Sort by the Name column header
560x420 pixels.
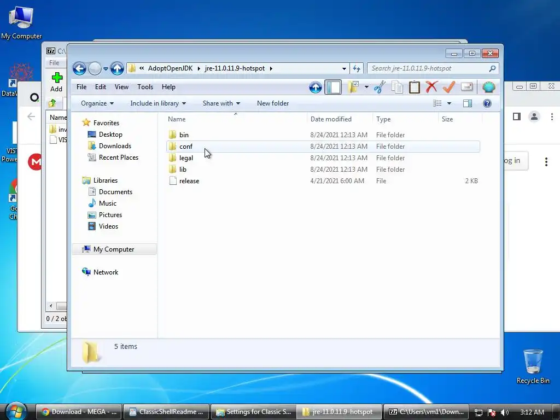[x=236, y=119]
